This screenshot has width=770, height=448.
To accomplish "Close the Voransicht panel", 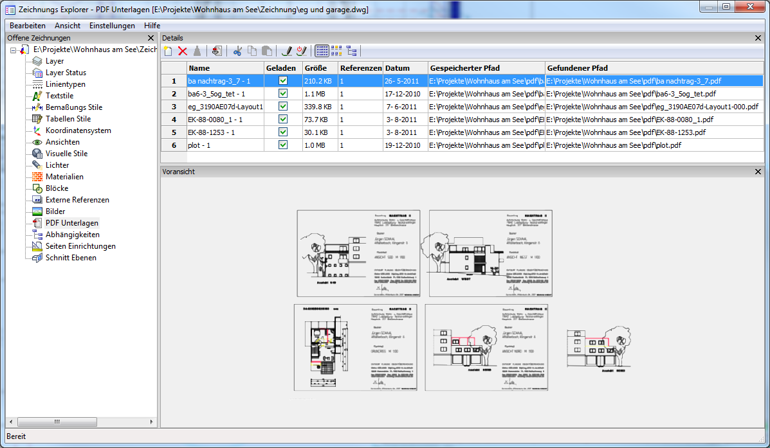I will pyautogui.click(x=758, y=172).
